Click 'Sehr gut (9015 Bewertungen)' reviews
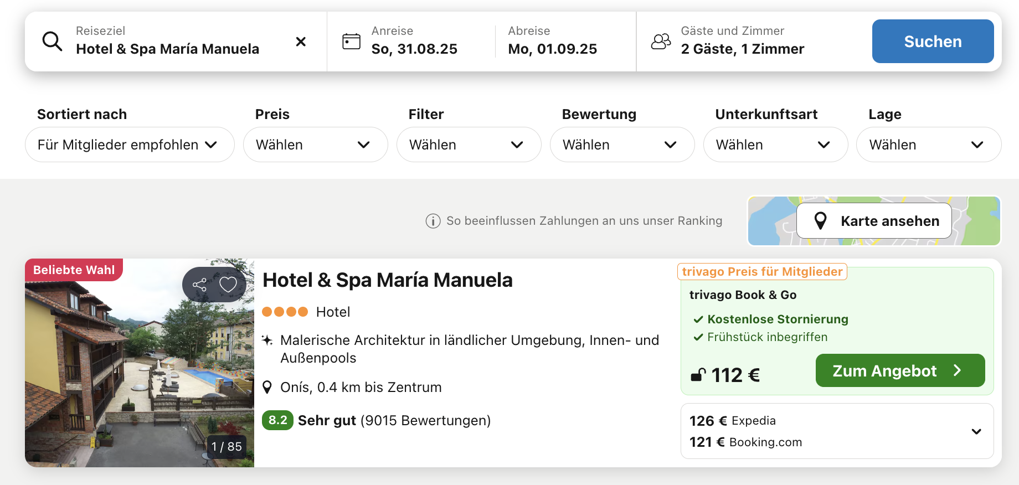This screenshot has width=1019, height=485. (x=394, y=420)
